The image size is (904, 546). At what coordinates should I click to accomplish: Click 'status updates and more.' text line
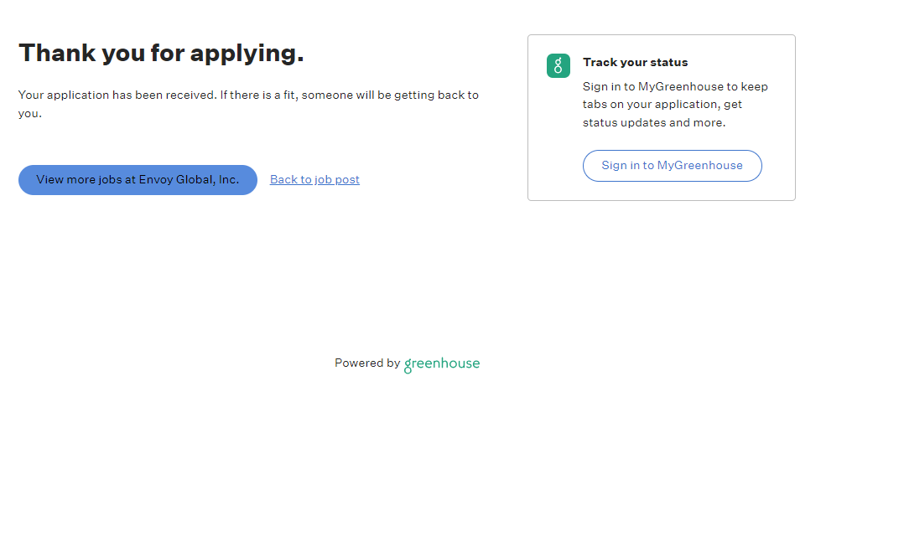654,123
